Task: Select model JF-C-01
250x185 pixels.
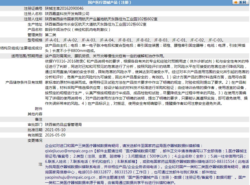Action: click(x=179, y=40)
